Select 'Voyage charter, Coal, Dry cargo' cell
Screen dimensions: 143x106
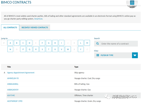(x=87, y=78)
